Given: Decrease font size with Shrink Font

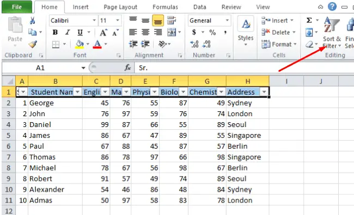Looking at the screenshot, I should pos(115,33).
